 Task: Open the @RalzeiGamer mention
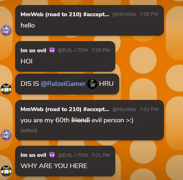pyautogui.click(x=63, y=84)
